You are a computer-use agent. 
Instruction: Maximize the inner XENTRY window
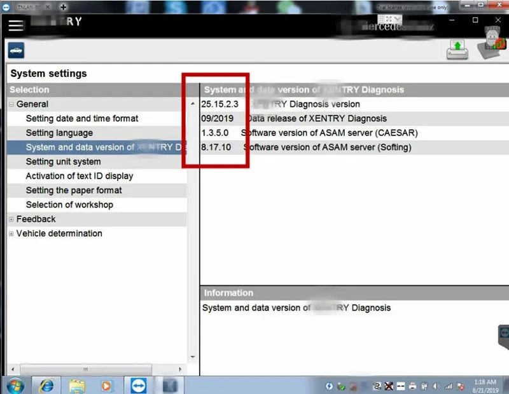pos(475,20)
